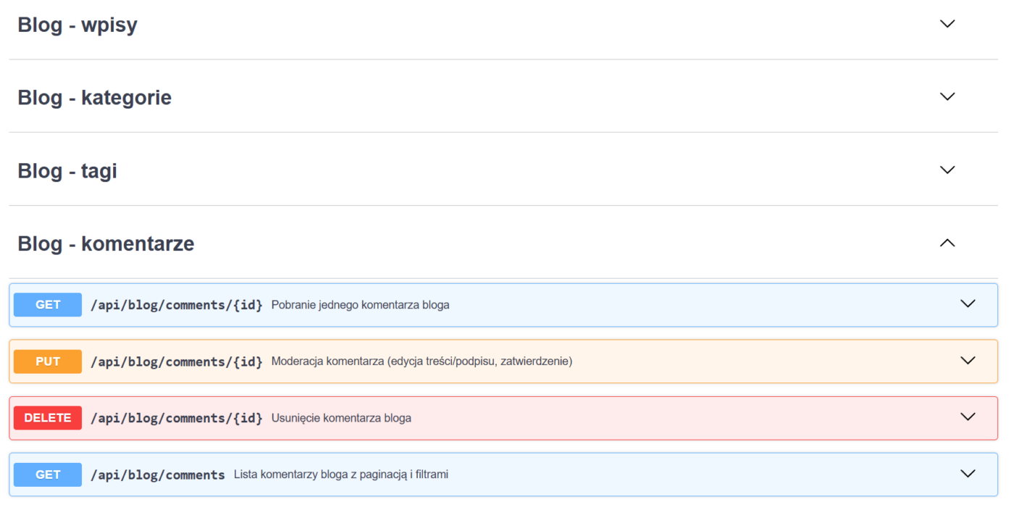Click the 'Moderacja komentarza' description text

pyautogui.click(x=422, y=362)
